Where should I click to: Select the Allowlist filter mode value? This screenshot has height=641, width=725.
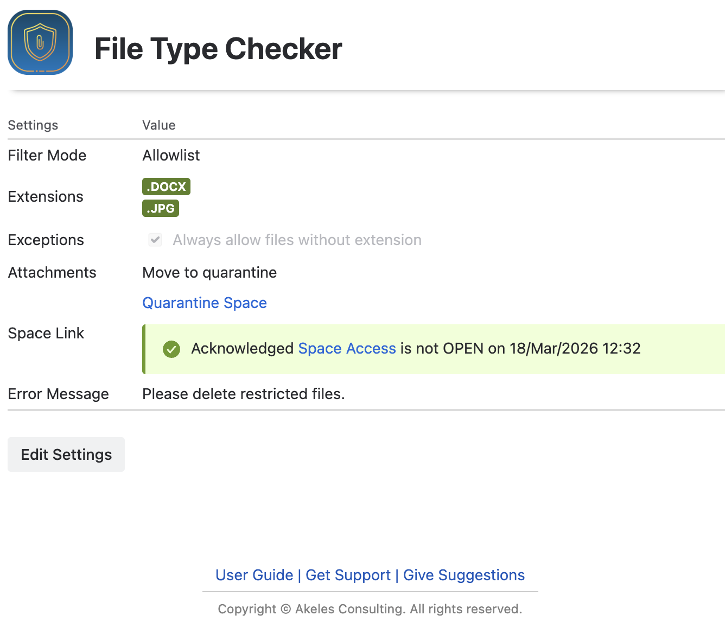(171, 156)
